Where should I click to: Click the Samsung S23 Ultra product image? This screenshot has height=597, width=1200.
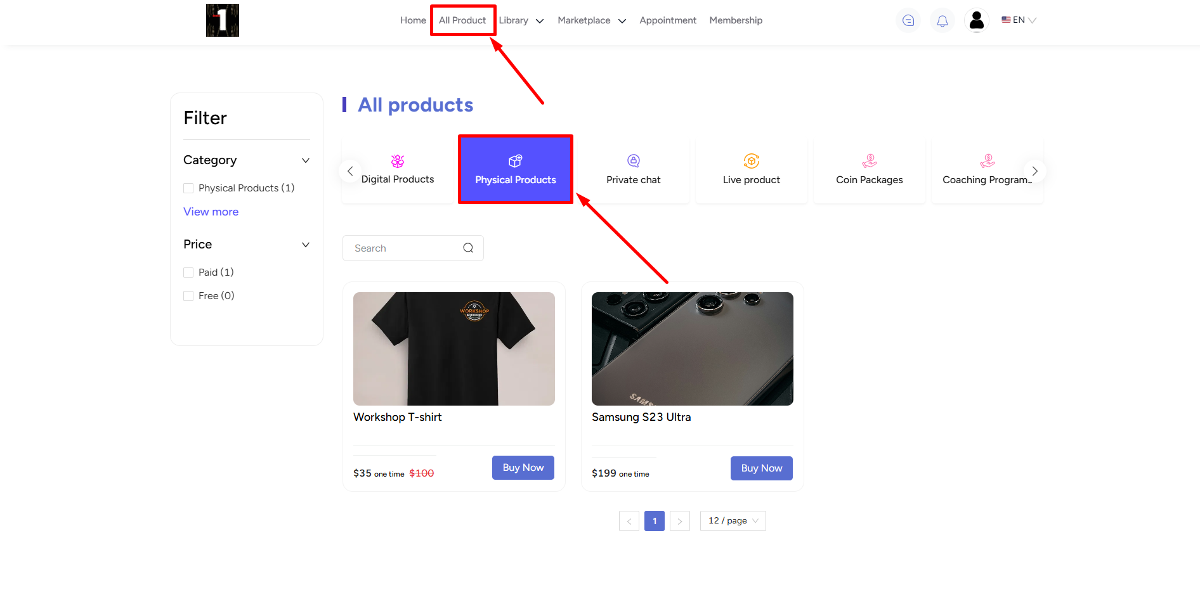tap(692, 349)
